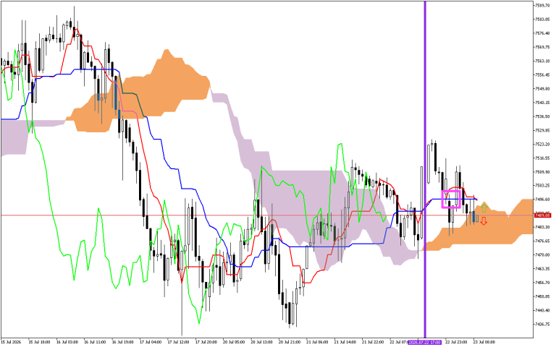Click price level 7483.30 on axis

(542, 227)
